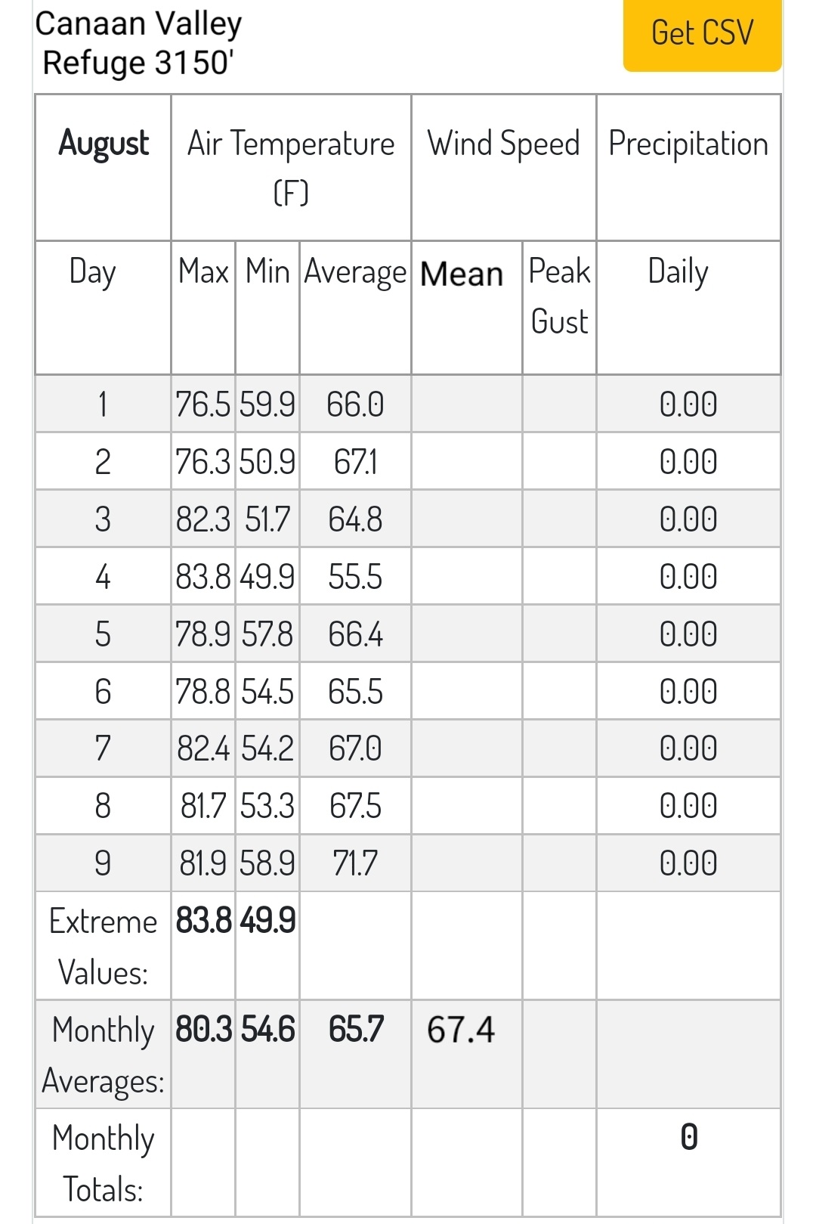The height and width of the screenshot is (1224, 816).
Task: Select day 9 average value 71.7
Action: (x=355, y=863)
